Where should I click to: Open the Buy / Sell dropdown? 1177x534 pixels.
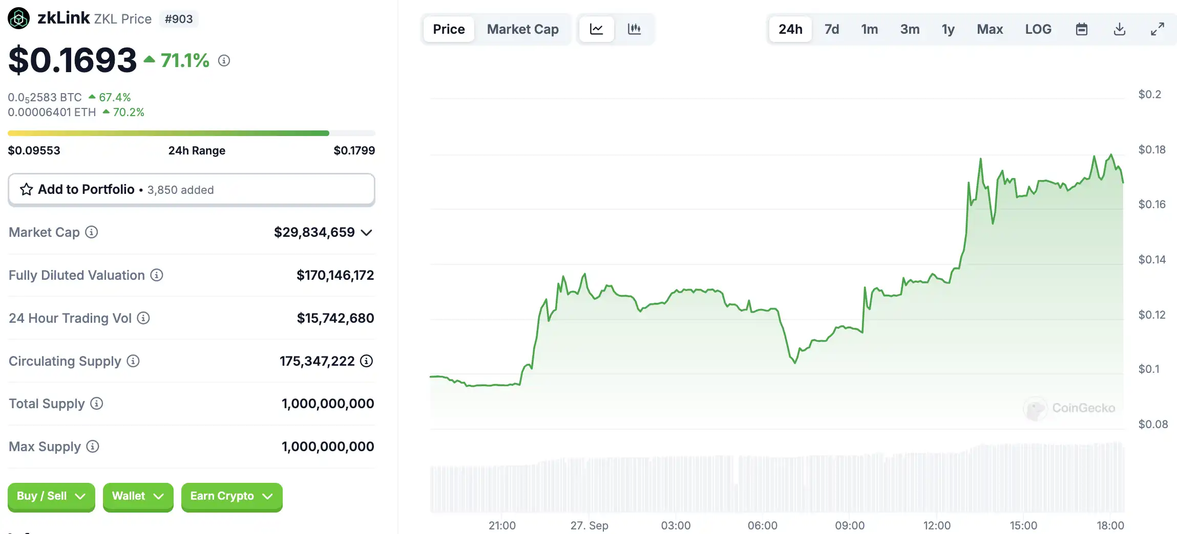pos(51,496)
